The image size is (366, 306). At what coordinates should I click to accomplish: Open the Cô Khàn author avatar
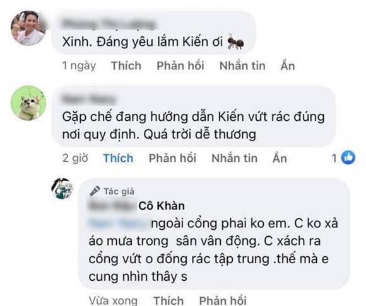(x=62, y=188)
